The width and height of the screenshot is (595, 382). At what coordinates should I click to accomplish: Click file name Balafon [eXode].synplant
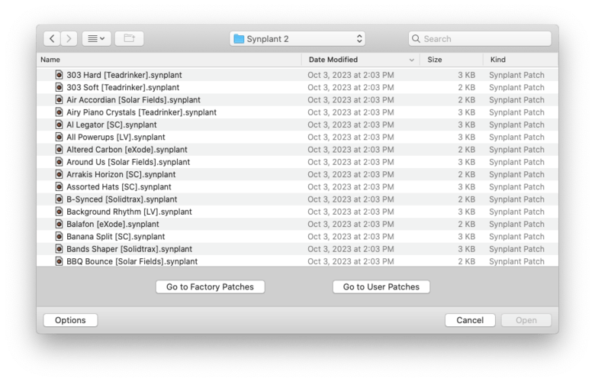point(113,224)
